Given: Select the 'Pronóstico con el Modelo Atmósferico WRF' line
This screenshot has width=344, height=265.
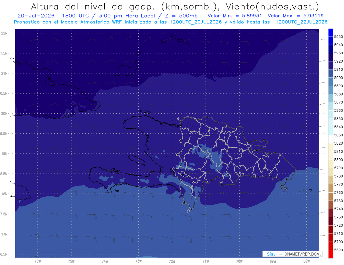Looking at the screenshot, I should tap(171, 22).
